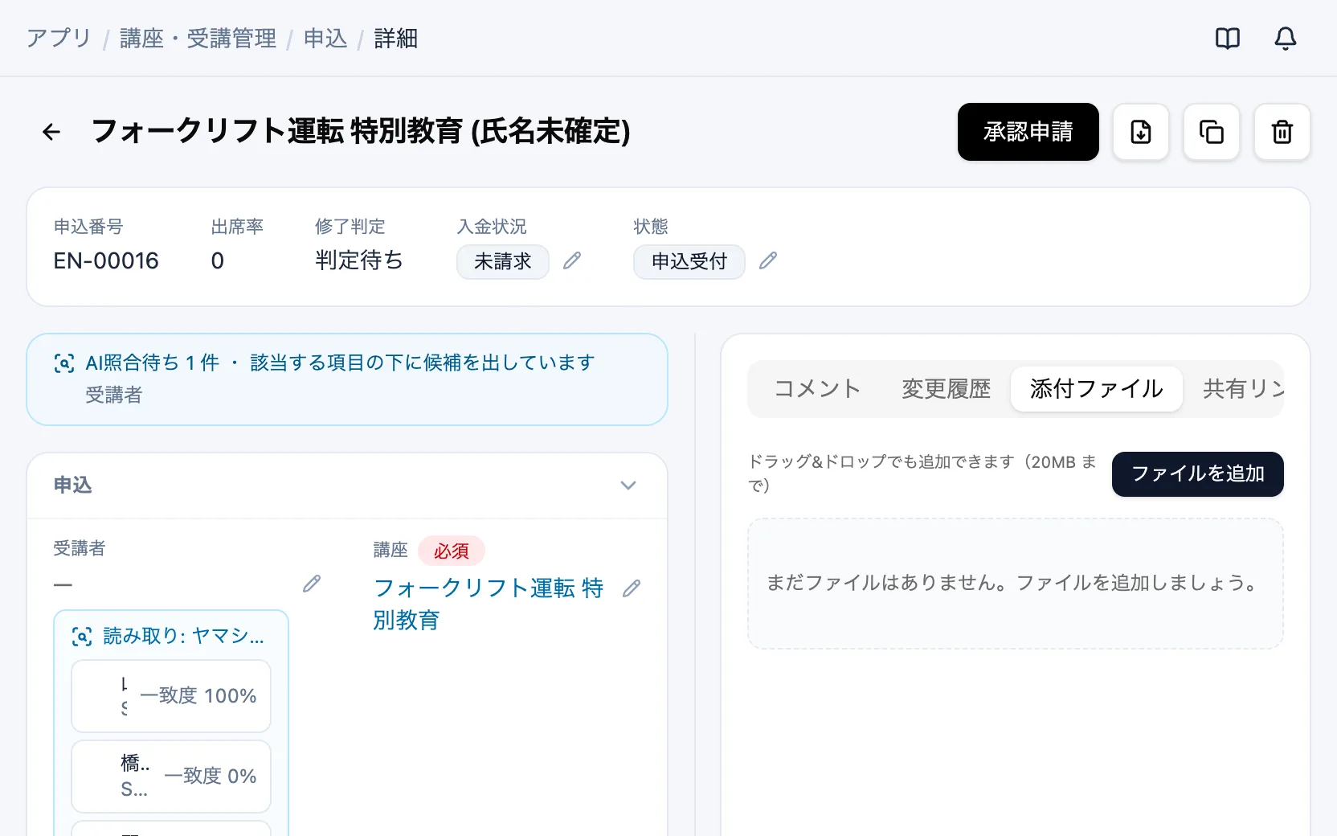Go back using the left arrow icon

tap(51, 132)
